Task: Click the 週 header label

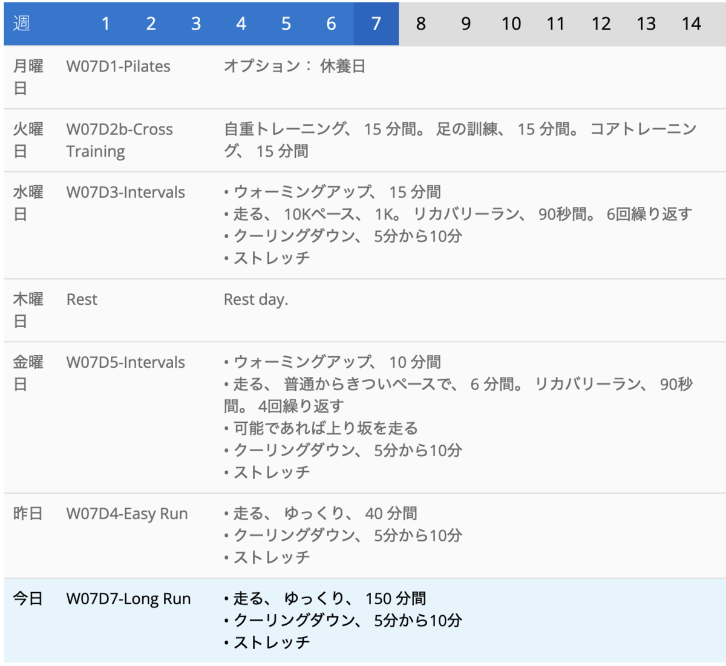Action: [x=22, y=24]
